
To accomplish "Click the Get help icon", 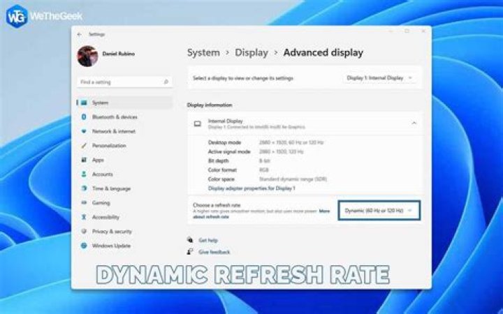I will point(190,239).
